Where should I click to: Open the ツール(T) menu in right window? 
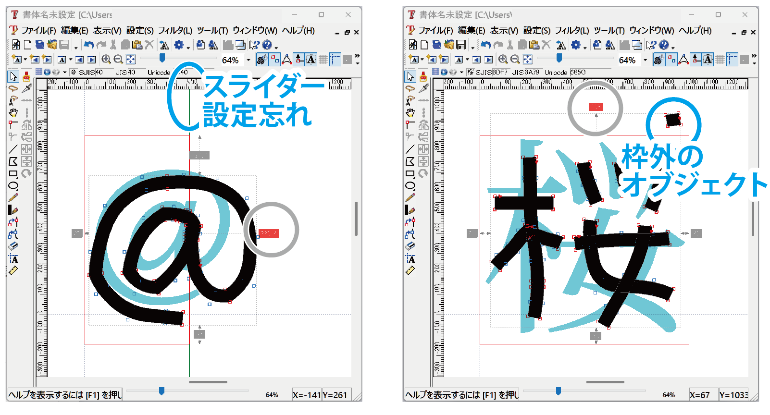(609, 31)
